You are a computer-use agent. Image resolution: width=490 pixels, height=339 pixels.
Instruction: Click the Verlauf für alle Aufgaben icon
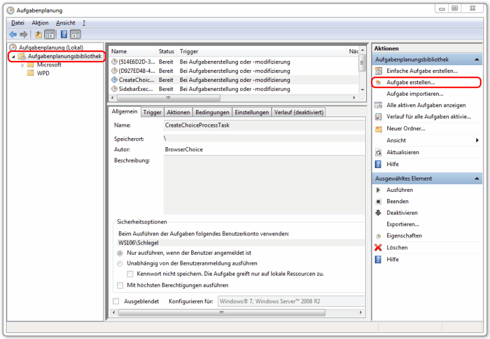378,117
